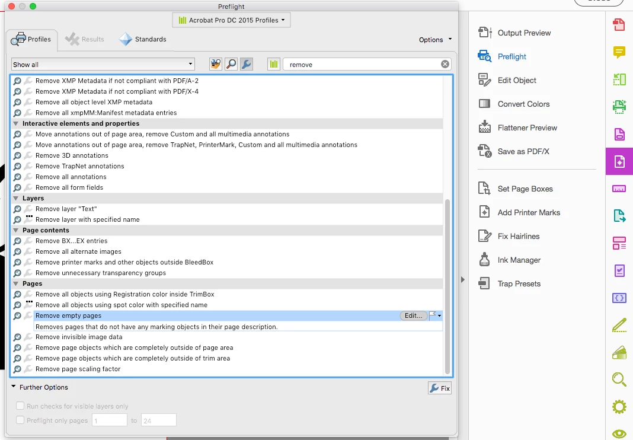This screenshot has height=440, width=633.
Task: Click the highlighted purple Print Production icon
Action: 619,162
